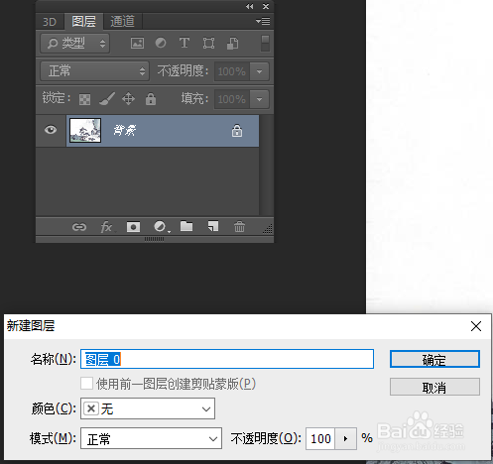The width and height of the screenshot is (493, 464).
Task: Open the fx layer style icon
Action: (x=106, y=227)
